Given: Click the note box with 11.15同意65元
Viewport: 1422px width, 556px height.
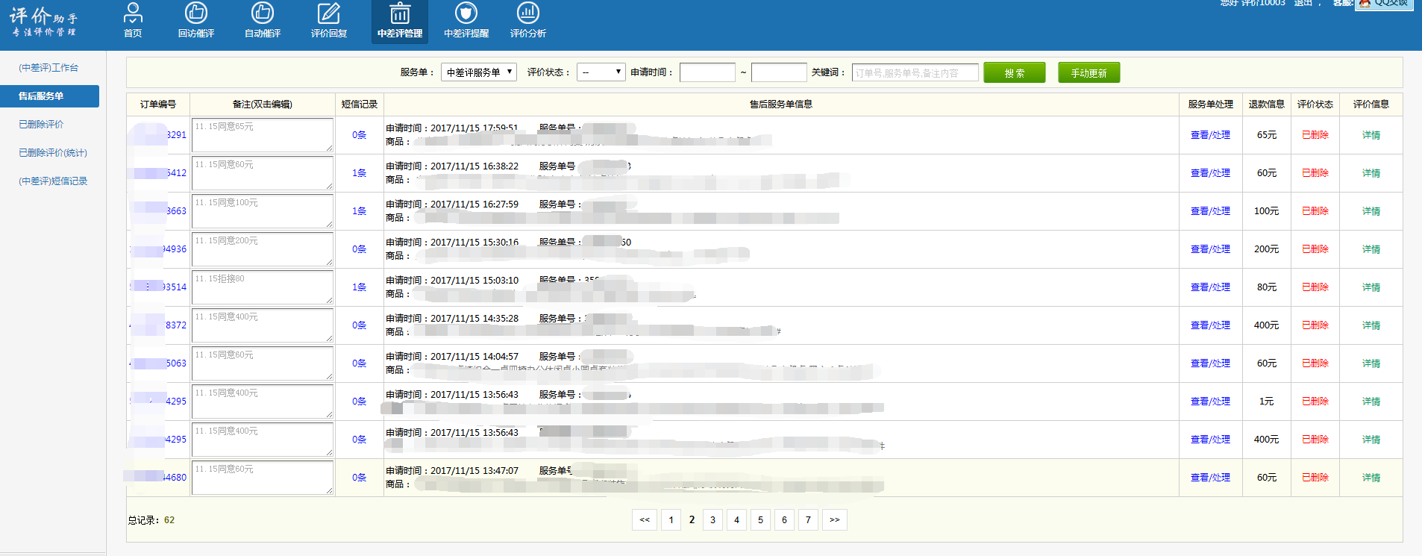Looking at the screenshot, I should (262, 135).
